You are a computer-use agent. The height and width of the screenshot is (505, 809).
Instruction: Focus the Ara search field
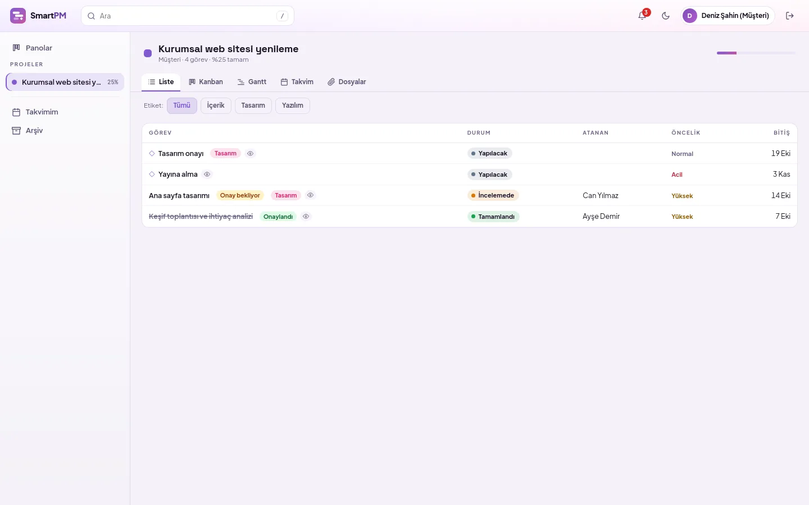point(188,16)
